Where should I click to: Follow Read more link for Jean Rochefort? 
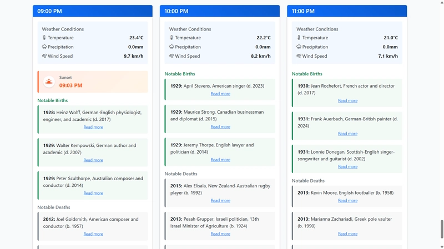pos(348,100)
